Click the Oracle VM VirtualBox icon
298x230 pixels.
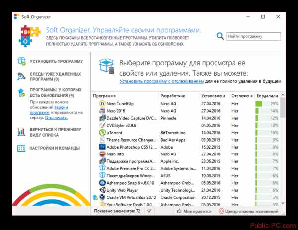(102, 197)
